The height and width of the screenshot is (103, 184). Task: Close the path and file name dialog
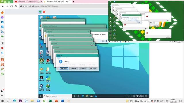coord(106,30)
